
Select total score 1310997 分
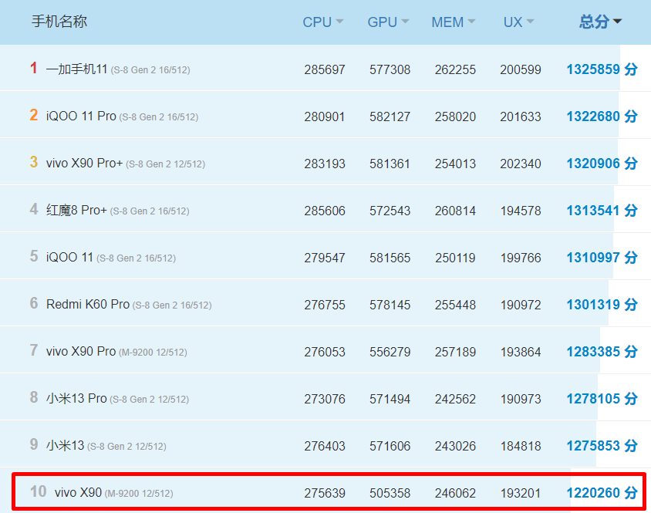(602, 257)
